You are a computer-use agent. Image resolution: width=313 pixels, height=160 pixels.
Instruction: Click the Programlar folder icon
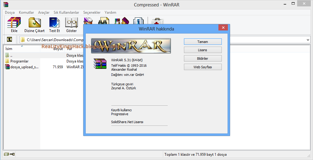tap(7, 61)
